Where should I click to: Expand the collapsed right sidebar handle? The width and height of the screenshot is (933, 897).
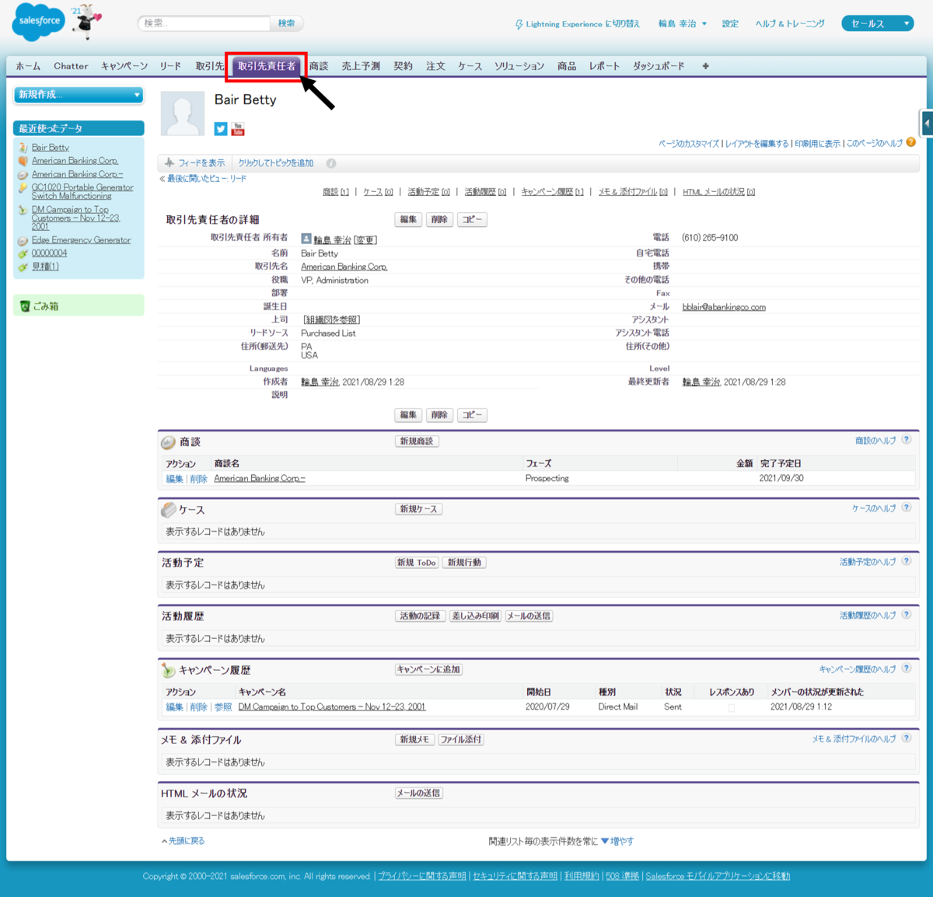tap(927, 124)
